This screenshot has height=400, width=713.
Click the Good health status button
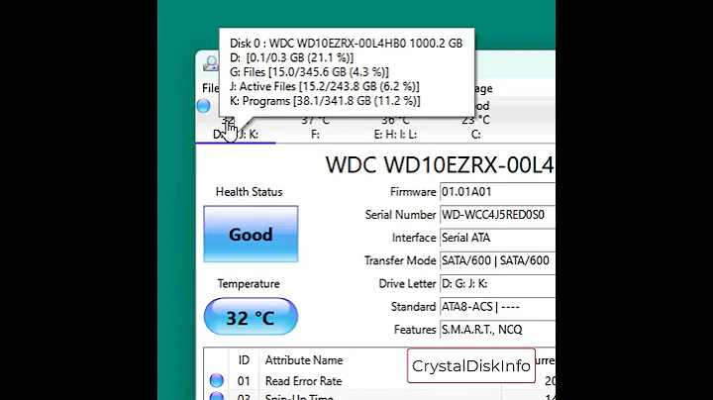click(x=251, y=234)
